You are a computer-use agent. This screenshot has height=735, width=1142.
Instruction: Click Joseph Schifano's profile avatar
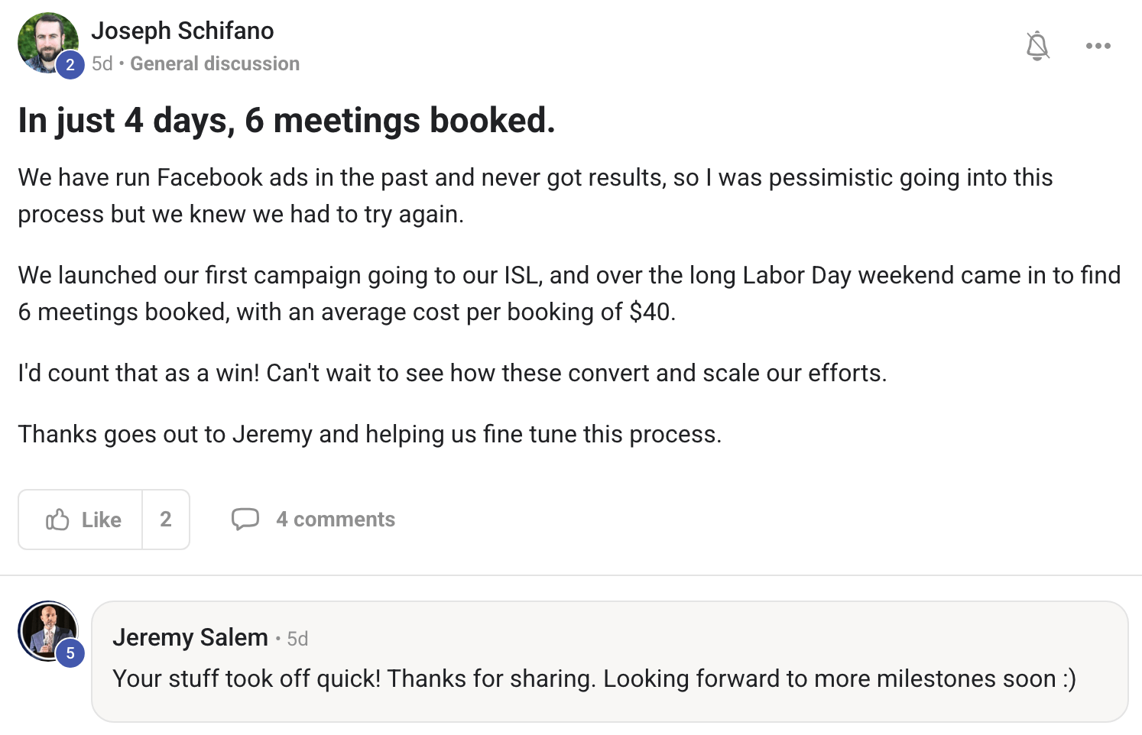pos(45,40)
